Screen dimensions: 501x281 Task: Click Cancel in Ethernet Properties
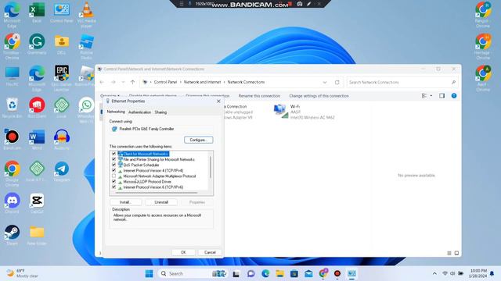point(210,252)
